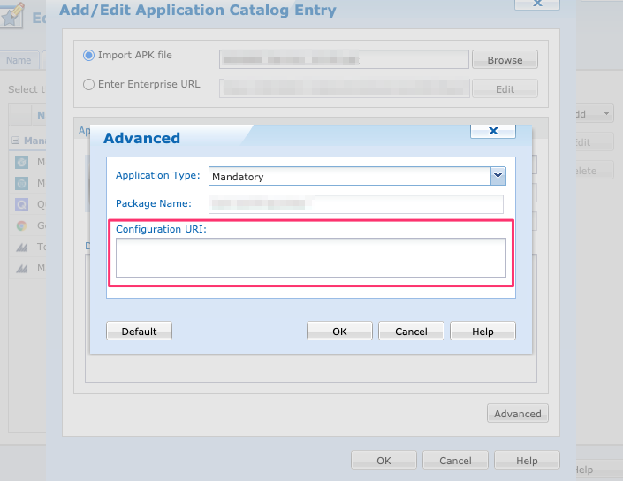
Task: Click the purple Q app icon in the list
Action: [x=21, y=204]
